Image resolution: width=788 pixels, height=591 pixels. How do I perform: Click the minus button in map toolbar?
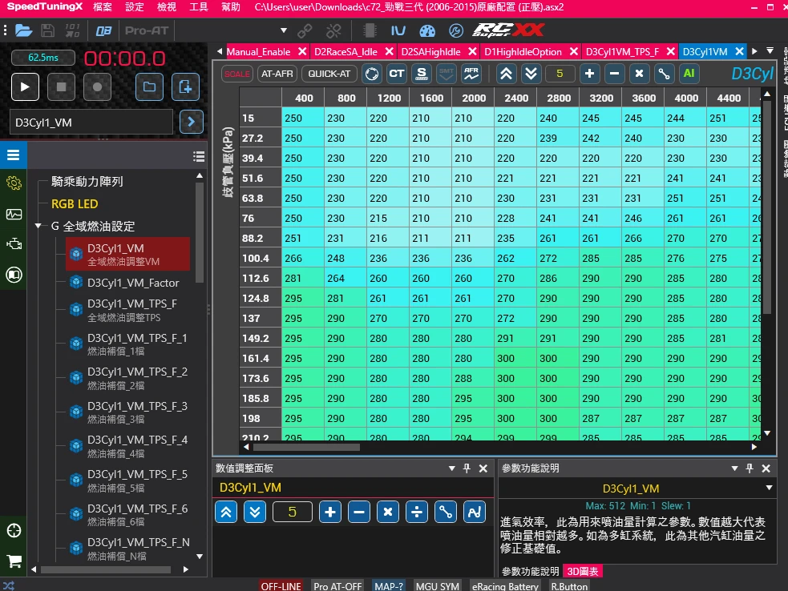(x=614, y=74)
